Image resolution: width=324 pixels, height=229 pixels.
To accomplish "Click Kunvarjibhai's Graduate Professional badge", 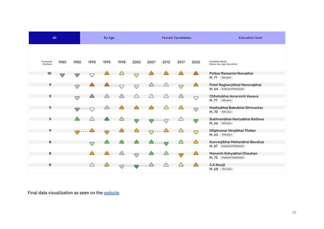I will point(232,146).
